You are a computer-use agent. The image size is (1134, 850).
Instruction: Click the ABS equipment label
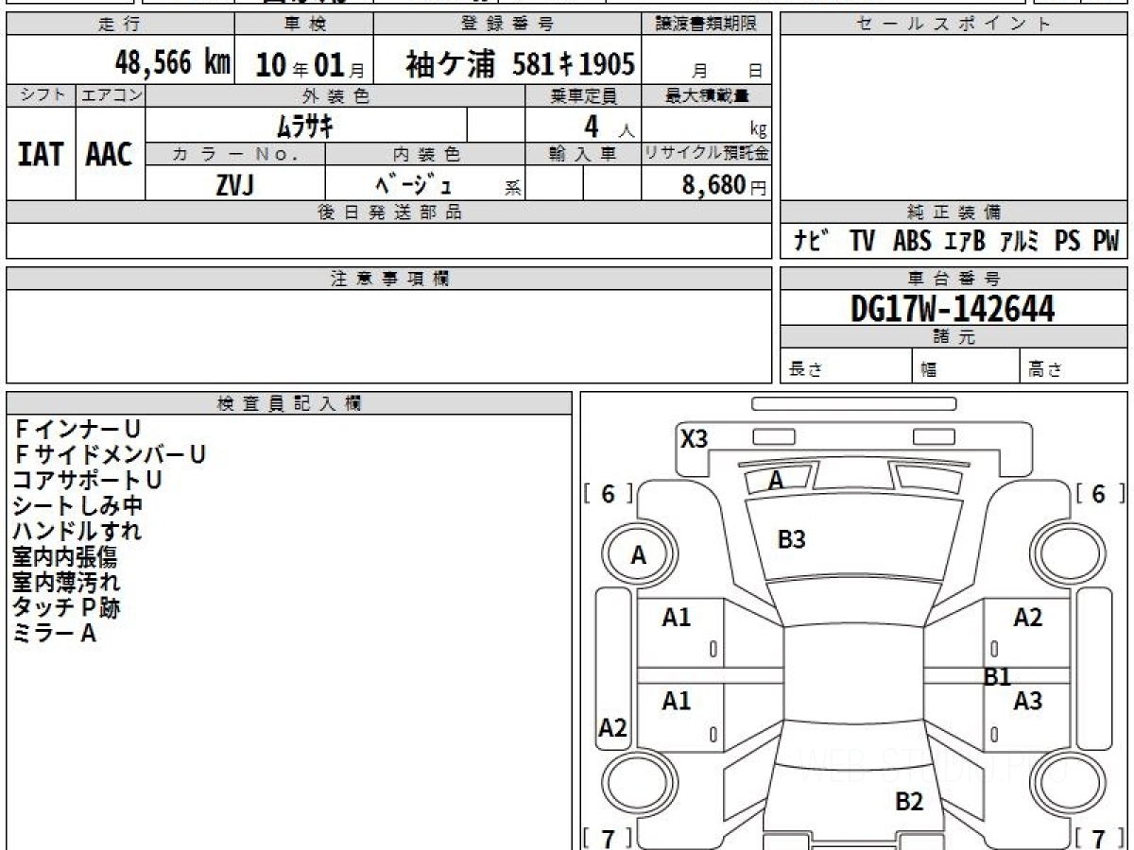(x=912, y=242)
